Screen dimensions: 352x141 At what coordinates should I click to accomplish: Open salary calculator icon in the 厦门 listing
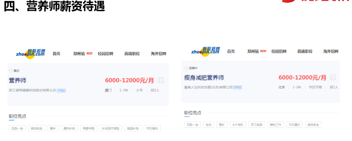pos(161,80)
